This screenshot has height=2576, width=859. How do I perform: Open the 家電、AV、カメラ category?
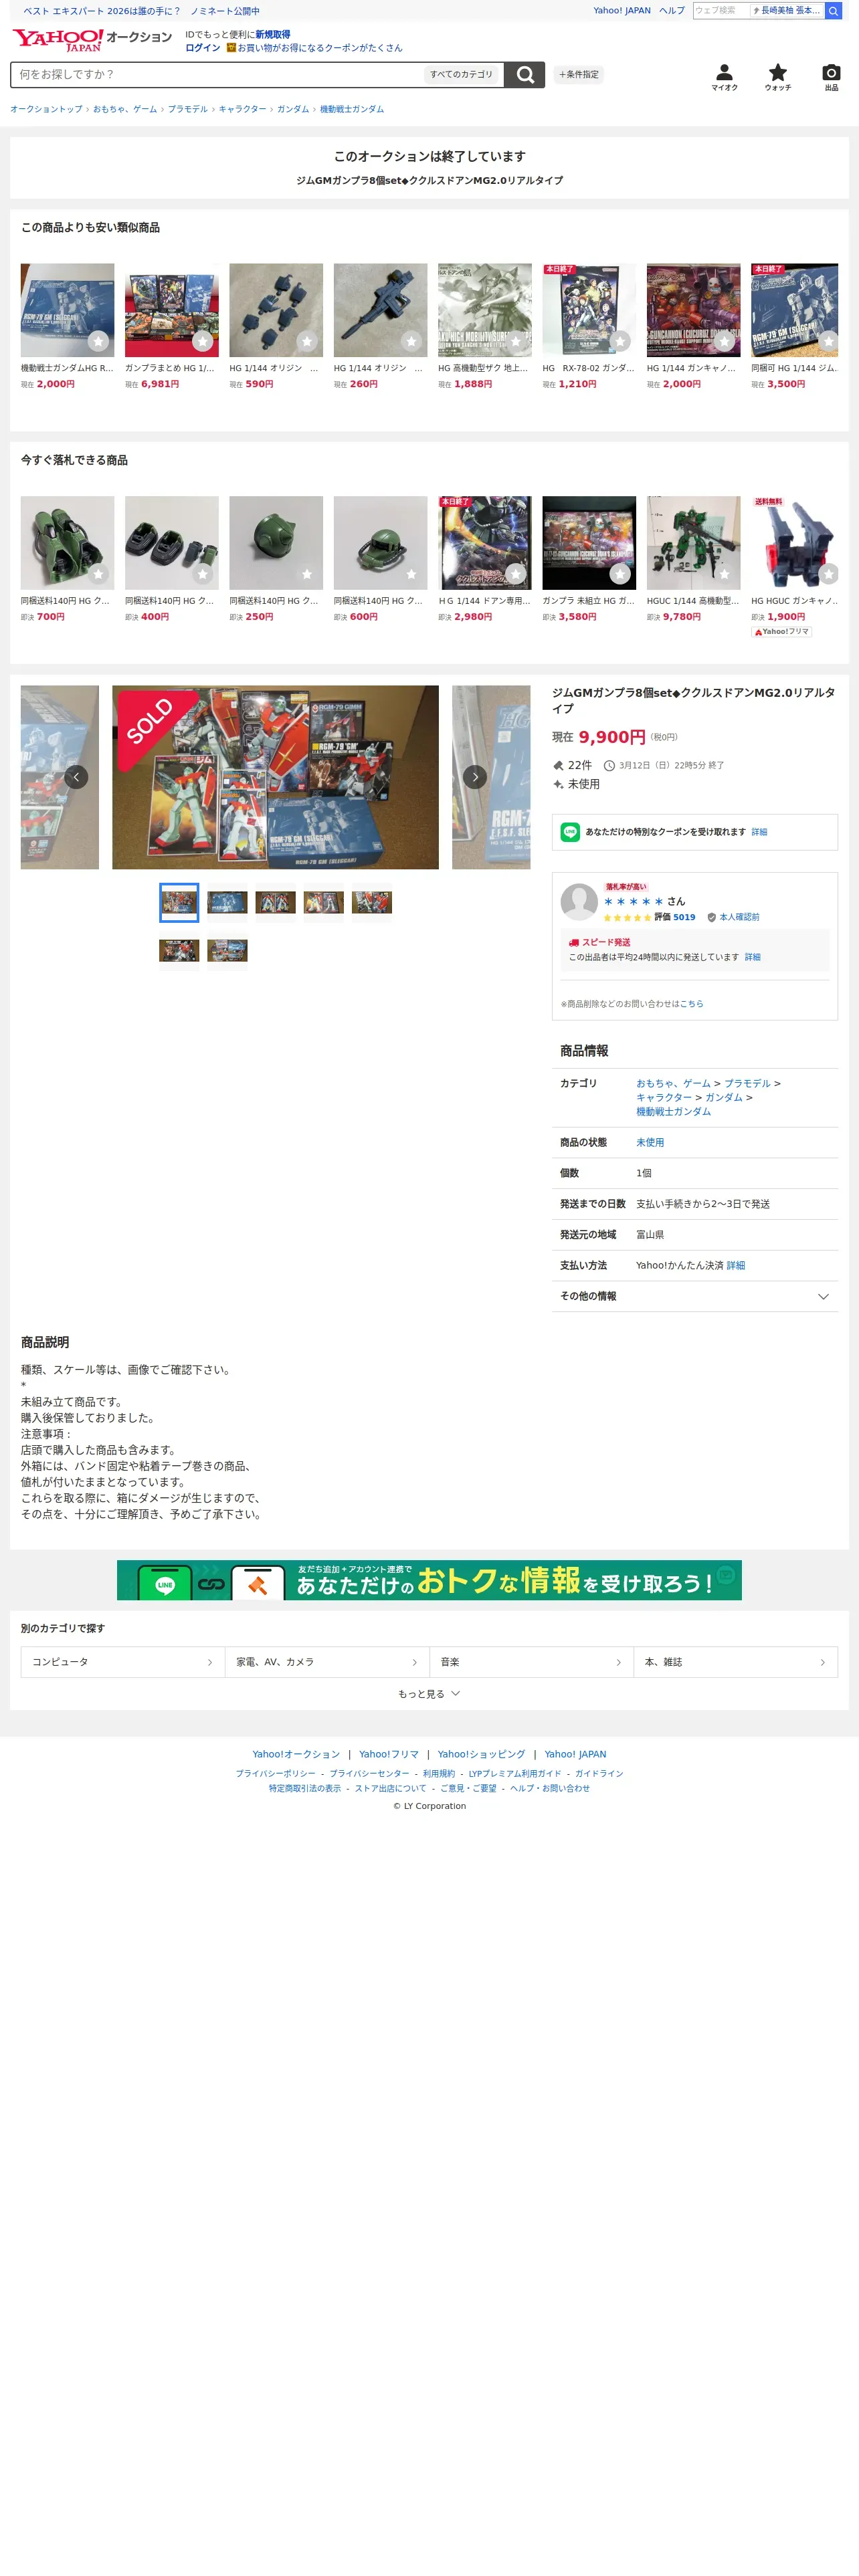(327, 1662)
